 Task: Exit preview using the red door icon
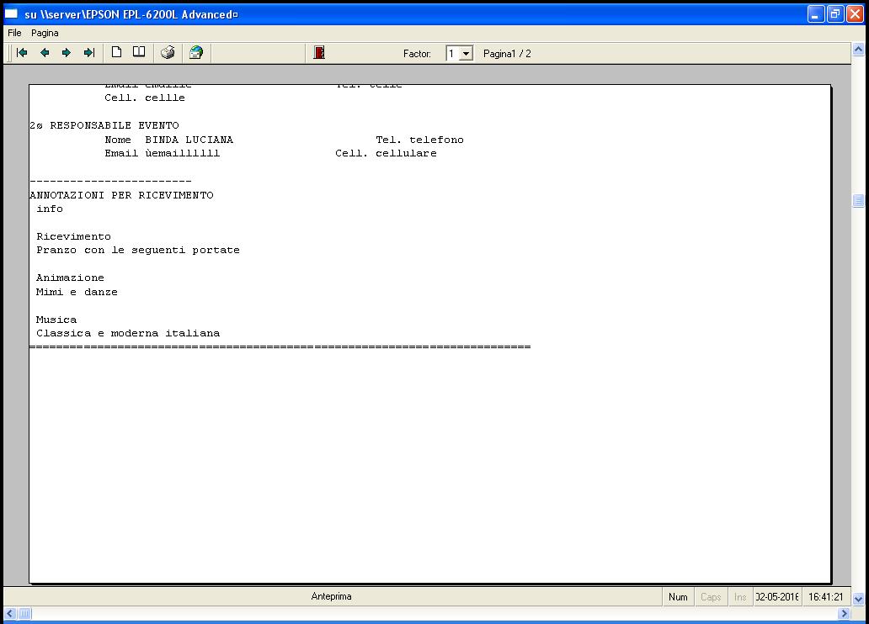(319, 53)
